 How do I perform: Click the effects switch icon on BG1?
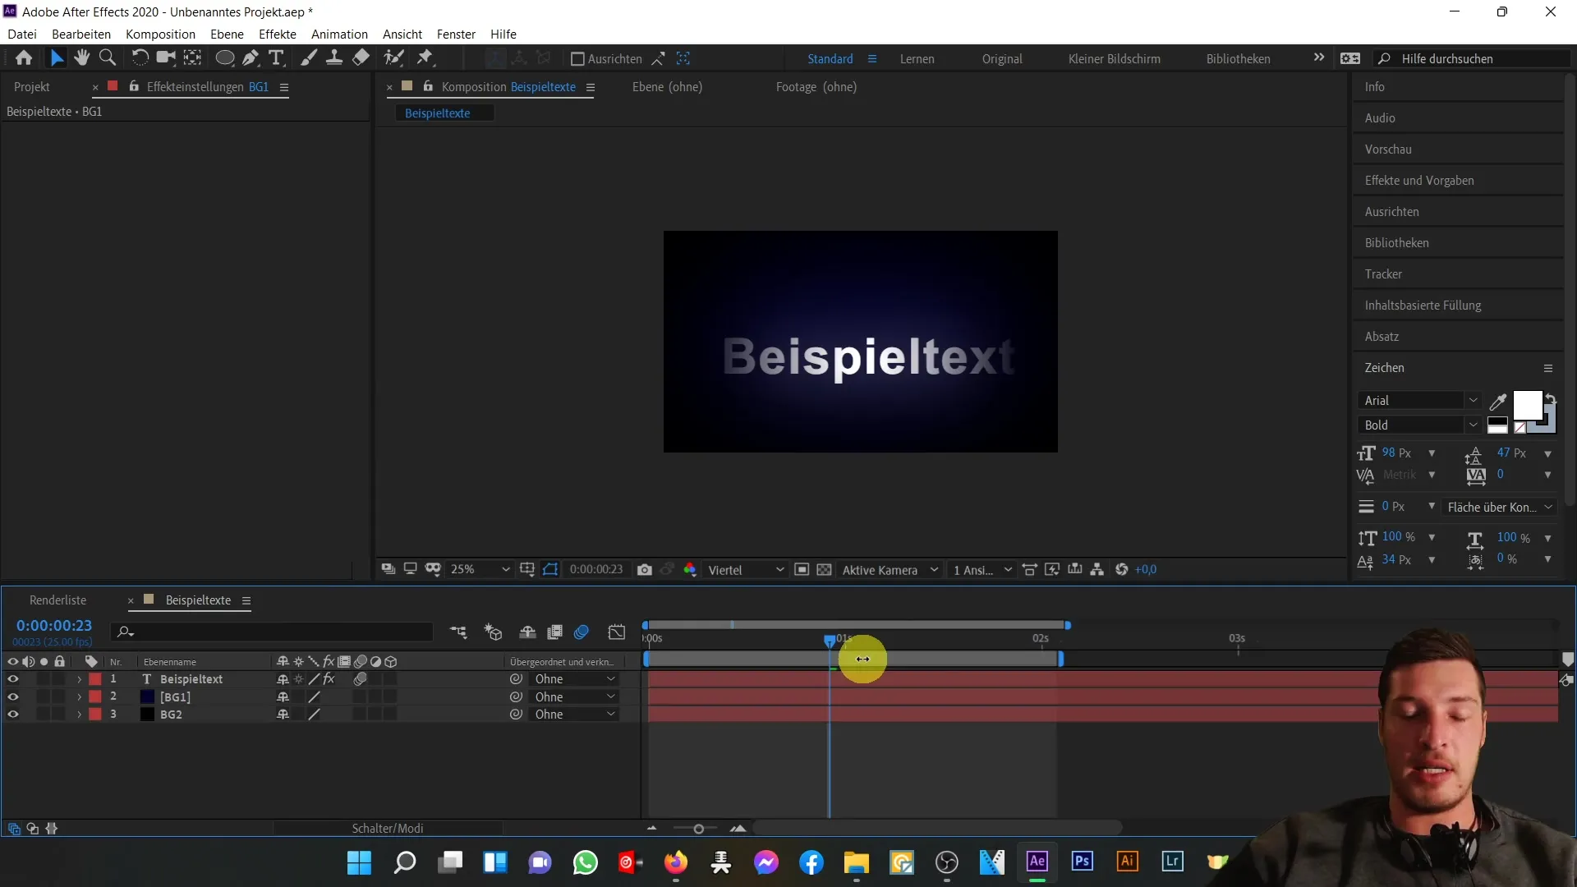329,696
